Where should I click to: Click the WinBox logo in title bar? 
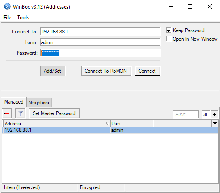tap(7, 6)
